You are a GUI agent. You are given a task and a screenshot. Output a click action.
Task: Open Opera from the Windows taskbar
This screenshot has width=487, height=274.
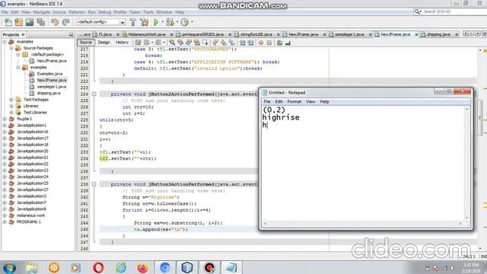tap(98, 267)
